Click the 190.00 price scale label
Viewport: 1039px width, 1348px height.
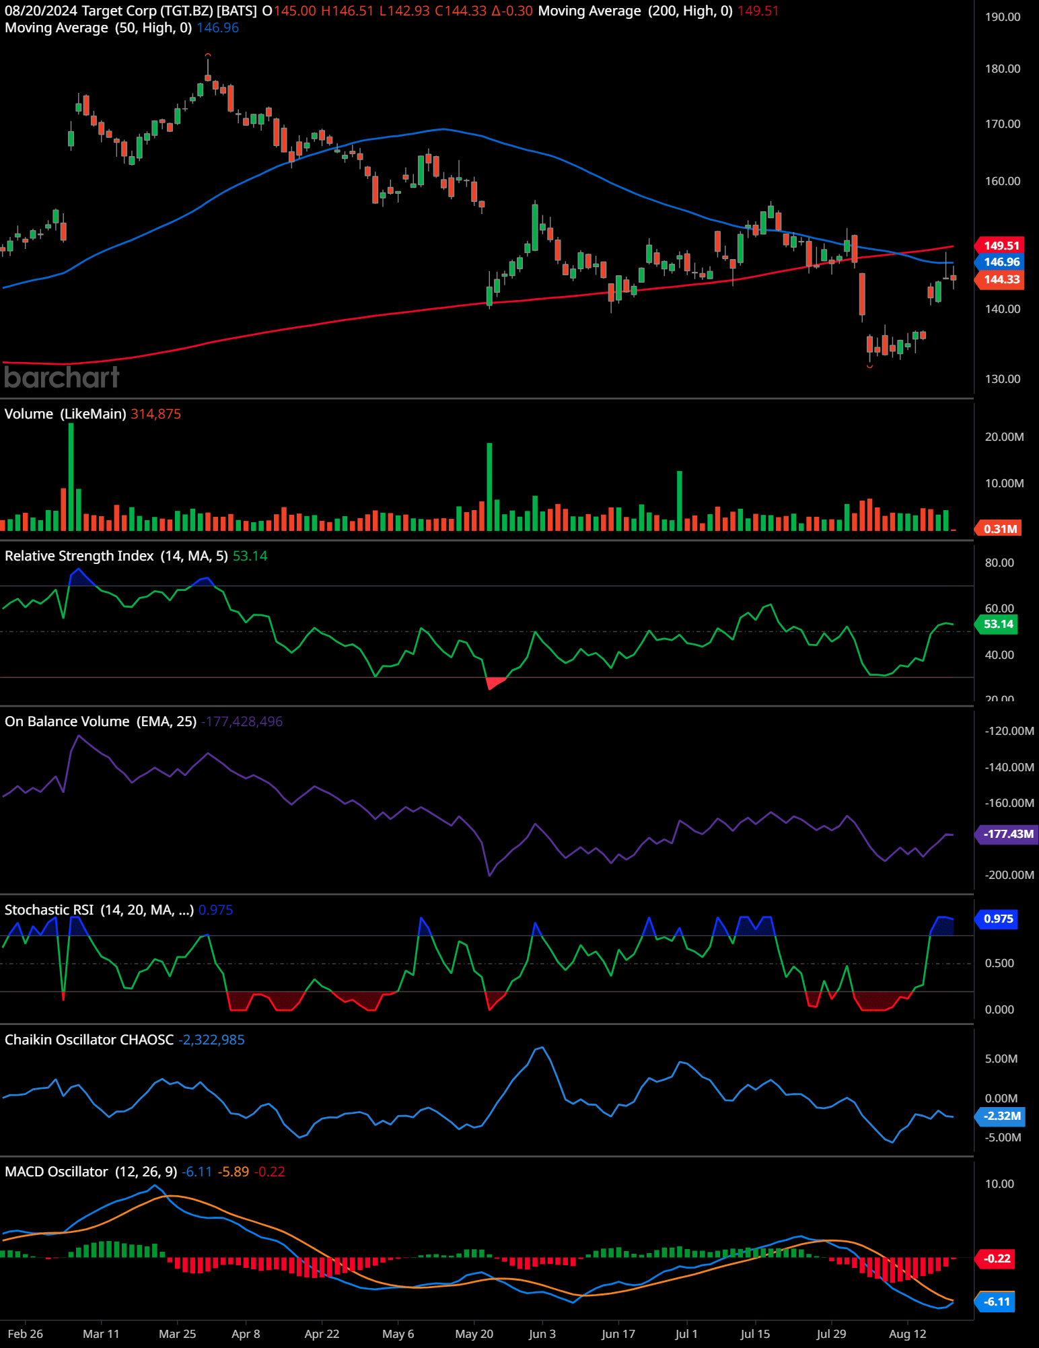click(1003, 17)
